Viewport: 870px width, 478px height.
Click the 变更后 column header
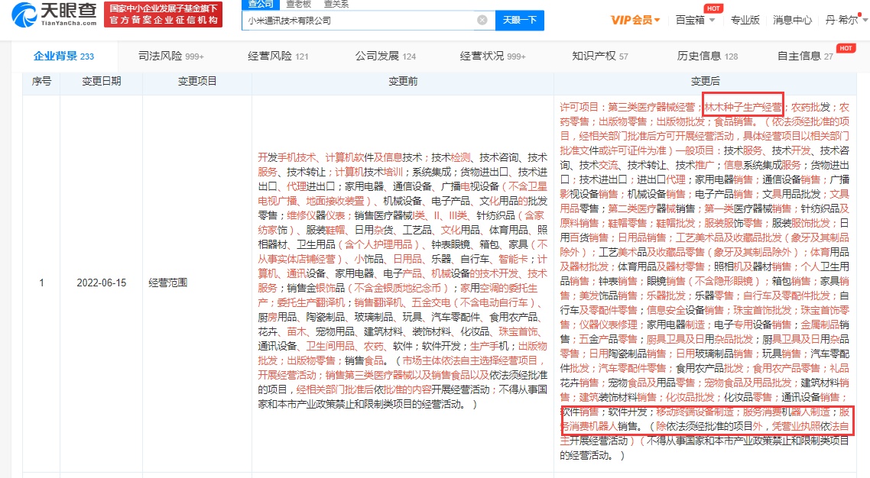(x=705, y=82)
